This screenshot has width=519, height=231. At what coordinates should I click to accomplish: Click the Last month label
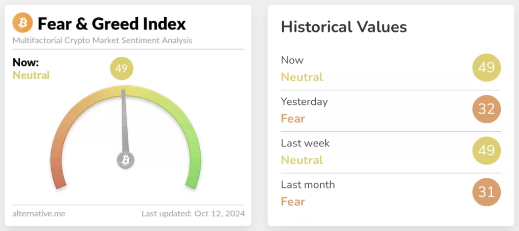tap(308, 185)
